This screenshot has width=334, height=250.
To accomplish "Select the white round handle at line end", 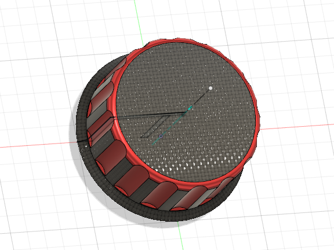I will (x=210, y=88).
